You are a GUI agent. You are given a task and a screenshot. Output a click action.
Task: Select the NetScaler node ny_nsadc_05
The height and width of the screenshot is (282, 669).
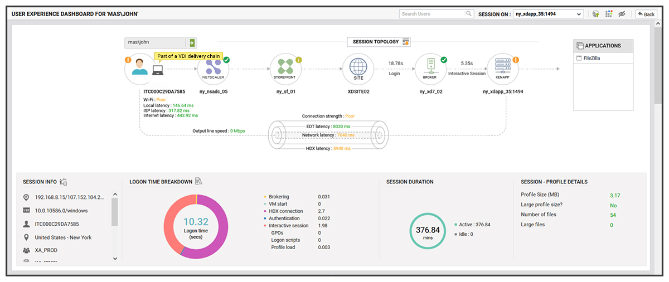[213, 69]
